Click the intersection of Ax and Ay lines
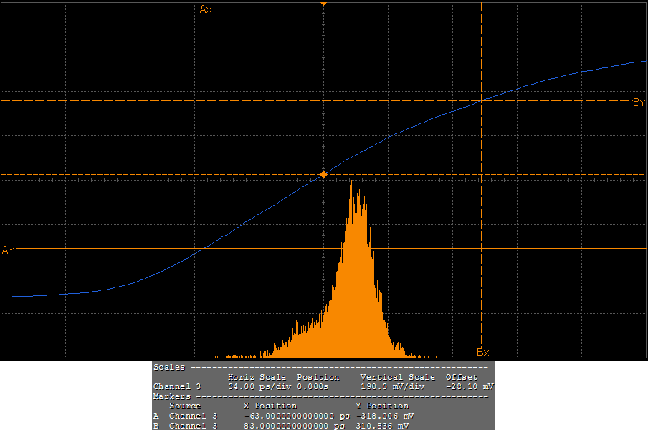This screenshot has width=648, height=430. [x=204, y=248]
